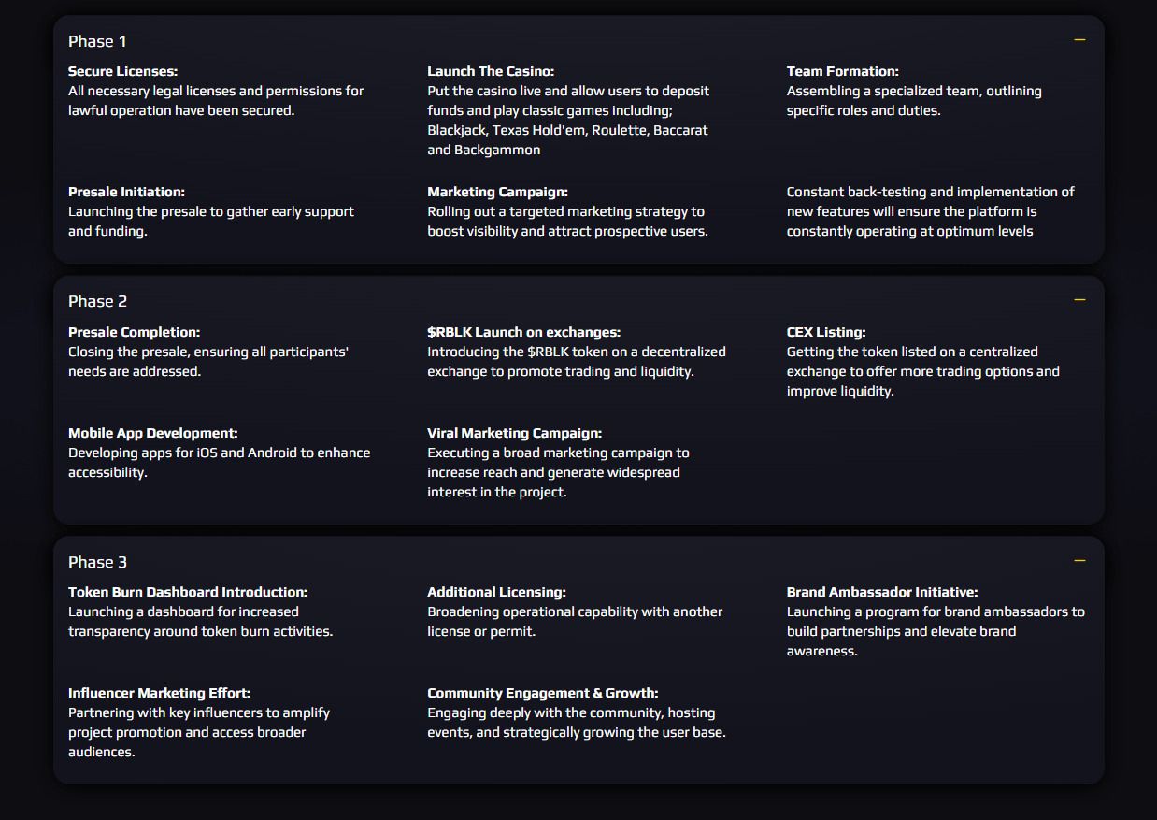Click the Presale Completion heading
This screenshot has height=820, width=1157.
[x=134, y=332]
